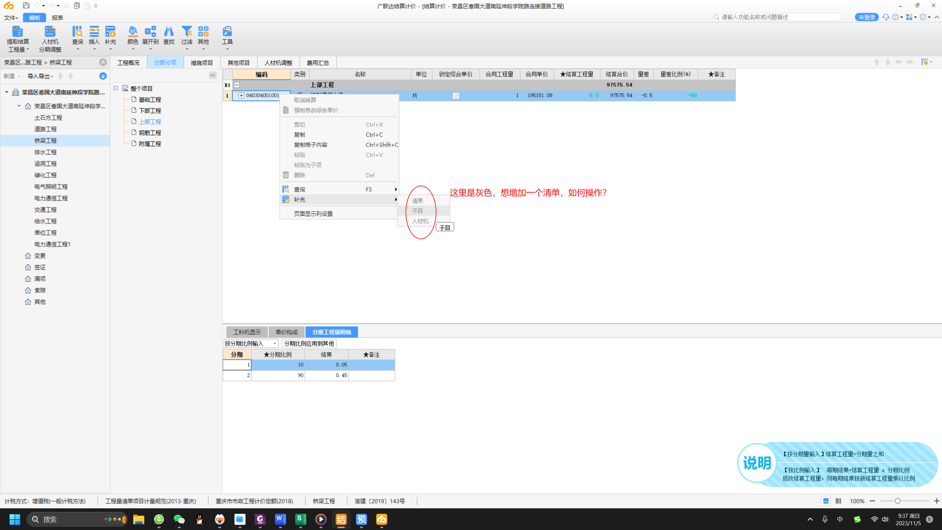Open the 文件 menu dropdown

pos(11,17)
